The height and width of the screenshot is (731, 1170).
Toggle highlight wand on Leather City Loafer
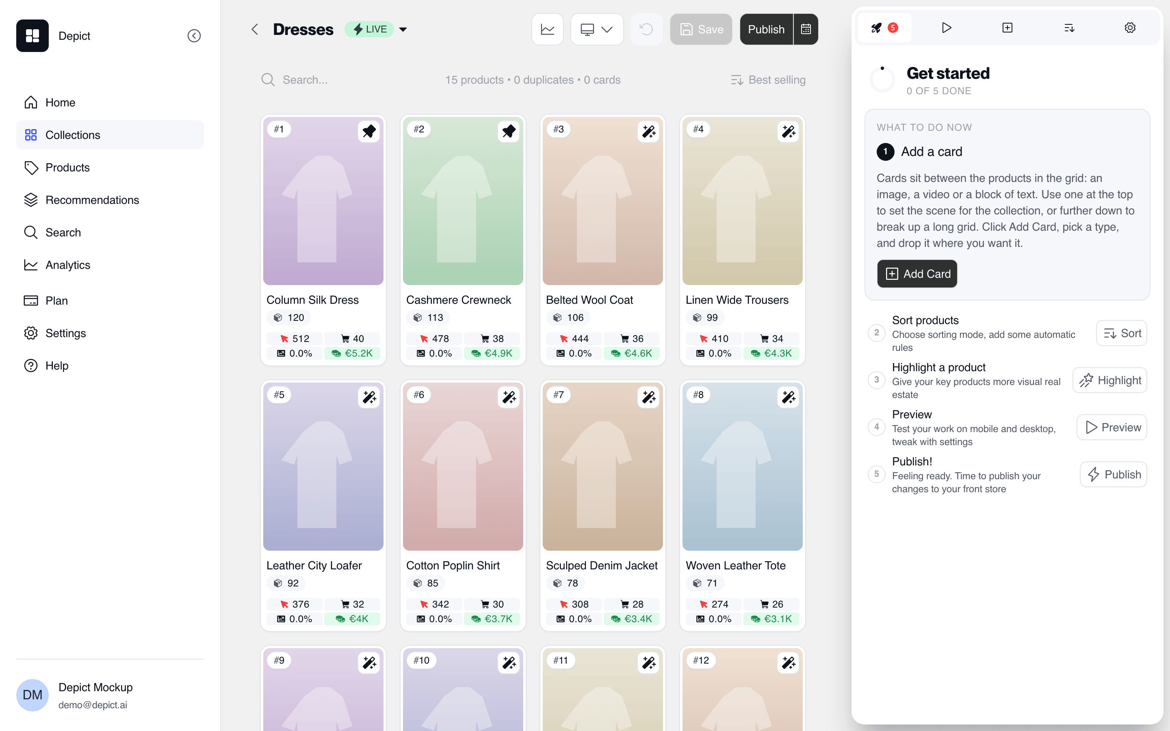point(369,397)
